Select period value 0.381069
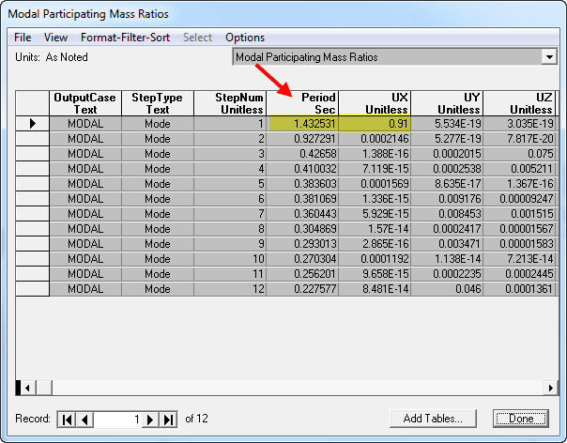The width and height of the screenshot is (567, 443). coord(302,199)
